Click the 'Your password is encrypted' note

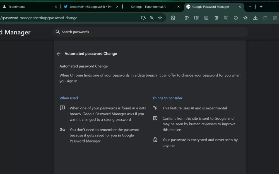coord(200,143)
